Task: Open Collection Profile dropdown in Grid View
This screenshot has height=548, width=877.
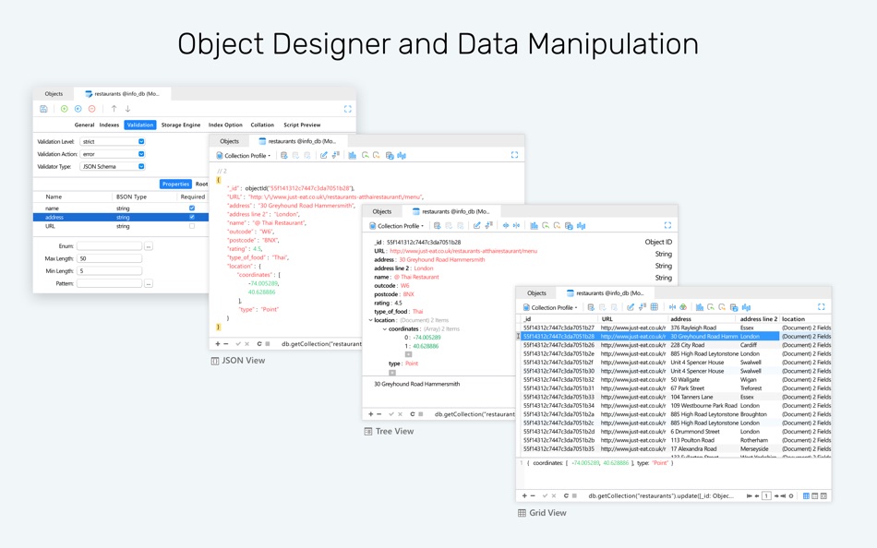Action: (550, 307)
